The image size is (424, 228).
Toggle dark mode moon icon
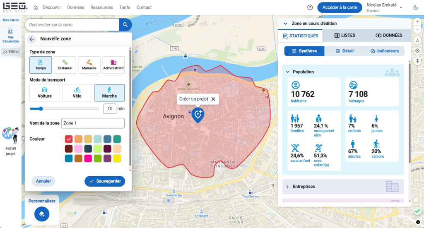[x=416, y=7]
